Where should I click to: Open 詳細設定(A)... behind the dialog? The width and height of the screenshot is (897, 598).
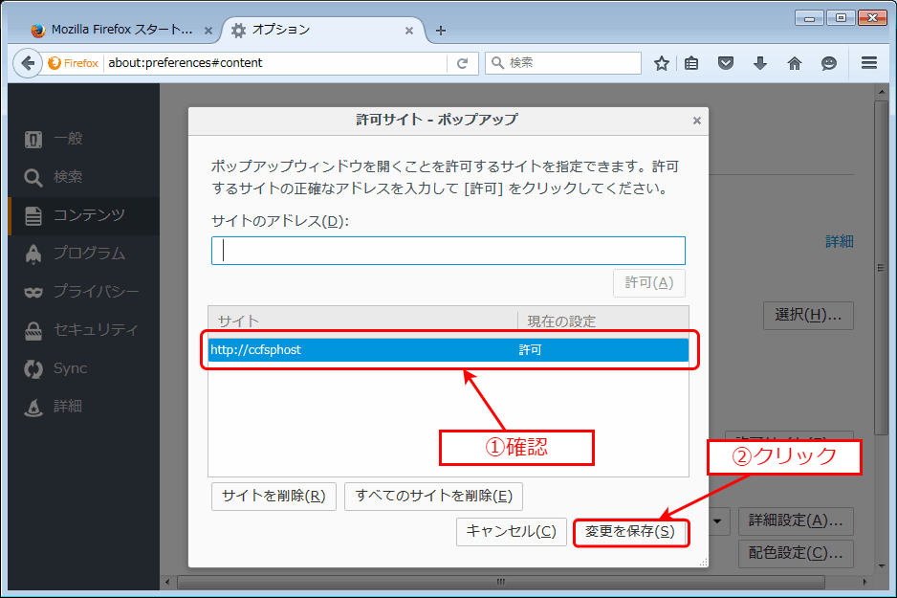coord(796,520)
